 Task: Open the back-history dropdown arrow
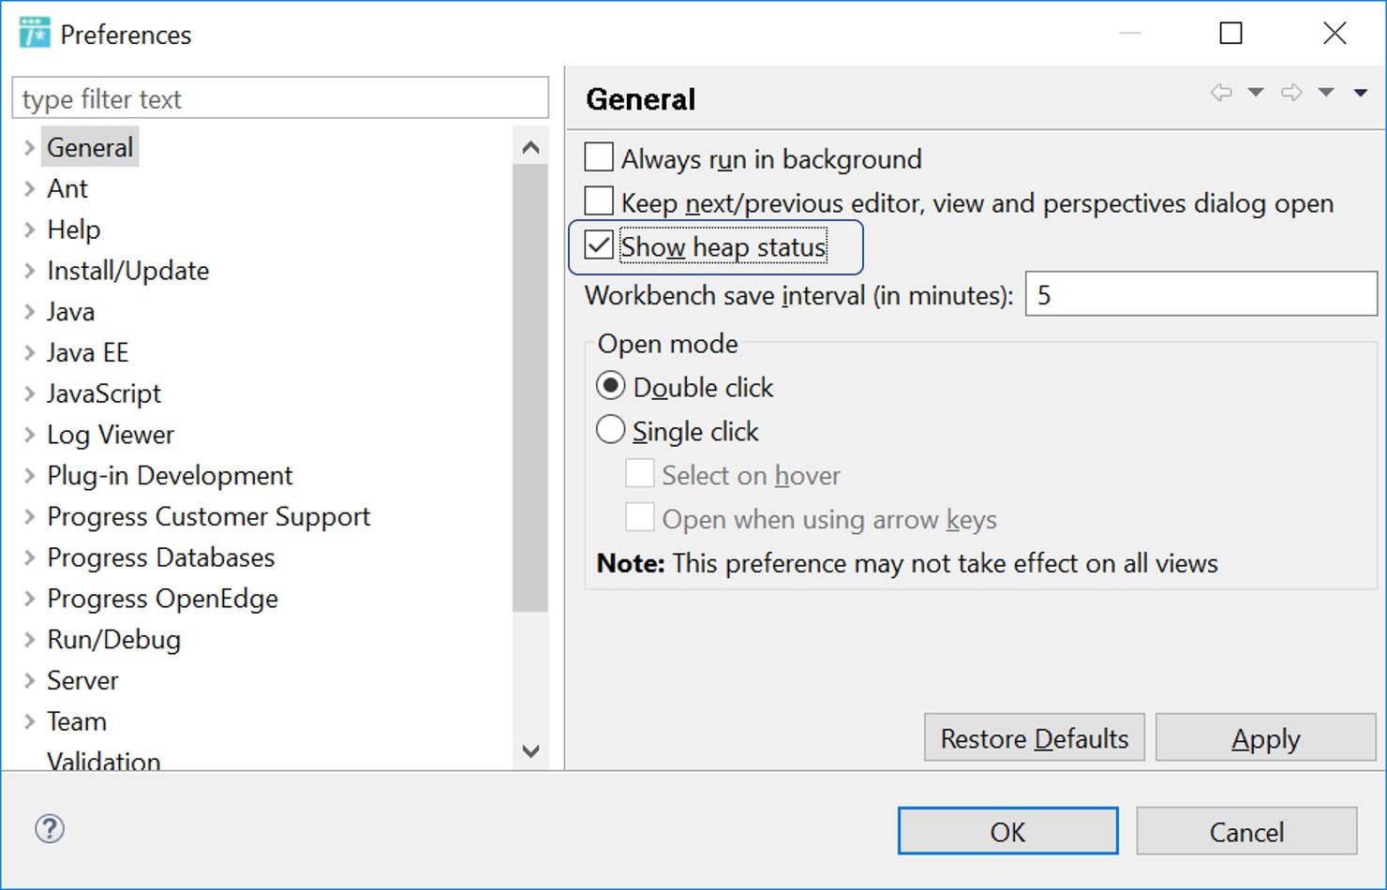pos(1256,92)
